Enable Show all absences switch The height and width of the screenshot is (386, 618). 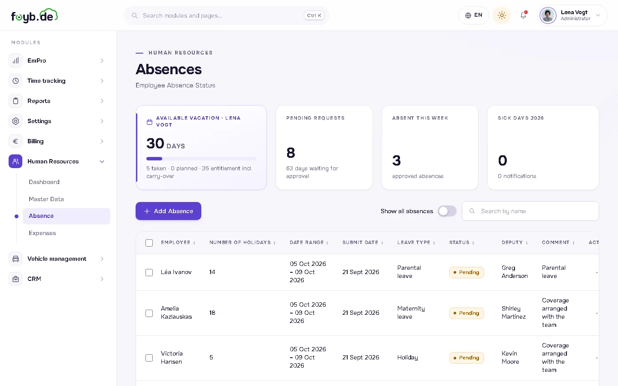[447, 211]
